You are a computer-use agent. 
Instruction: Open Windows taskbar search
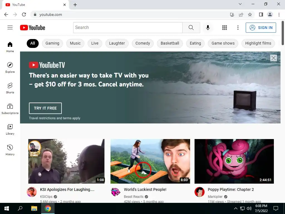tap(20, 208)
